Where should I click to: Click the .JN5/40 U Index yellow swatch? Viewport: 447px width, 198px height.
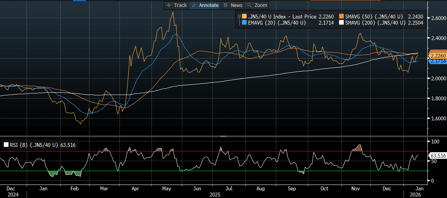pos(244,17)
